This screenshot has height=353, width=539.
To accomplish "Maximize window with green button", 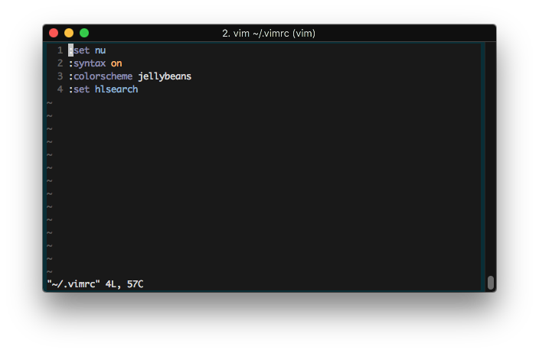I will tap(84, 33).
